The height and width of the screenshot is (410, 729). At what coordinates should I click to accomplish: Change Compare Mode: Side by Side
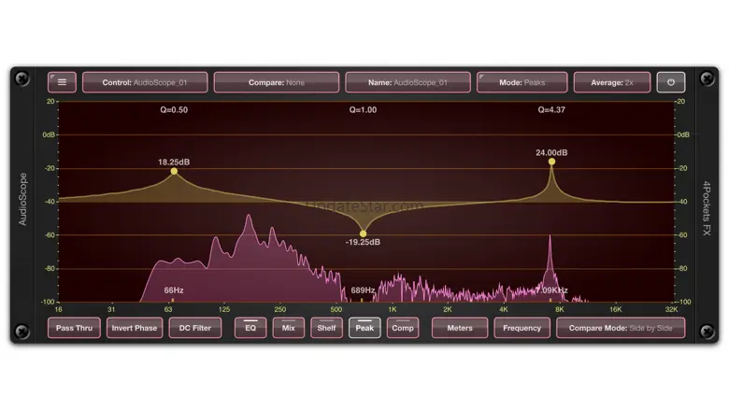[621, 328]
